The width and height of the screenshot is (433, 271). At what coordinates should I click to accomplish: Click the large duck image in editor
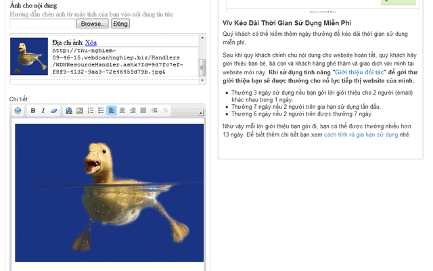pos(110,193)
